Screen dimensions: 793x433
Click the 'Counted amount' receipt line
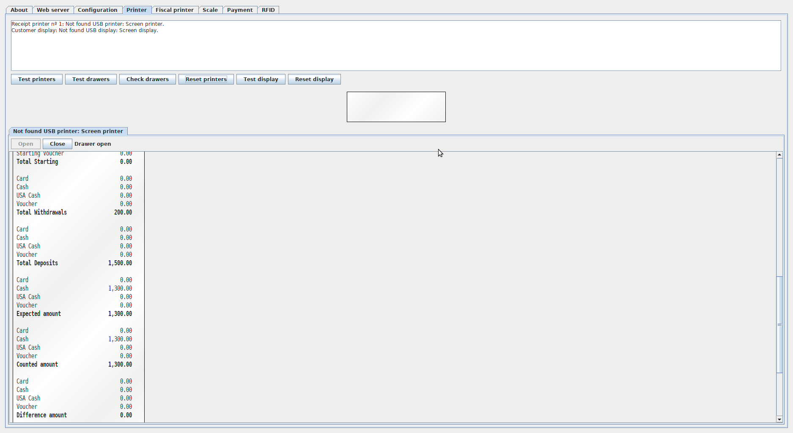[x=74, y=365]
